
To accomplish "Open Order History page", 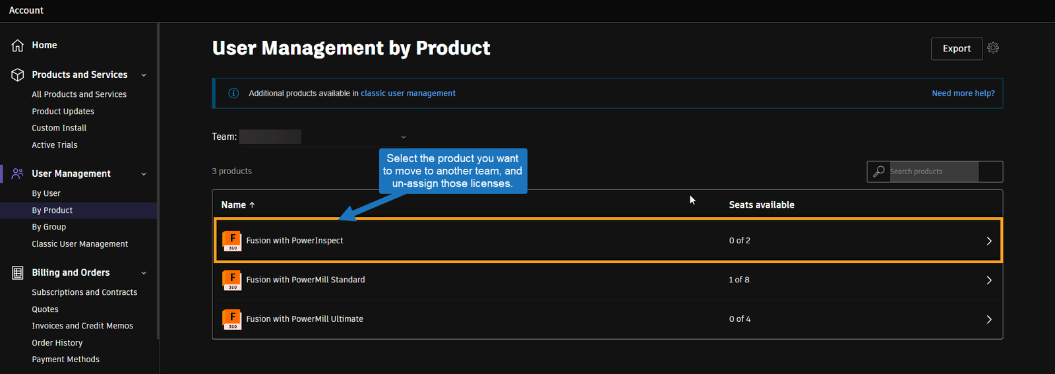I will (57, 343).
